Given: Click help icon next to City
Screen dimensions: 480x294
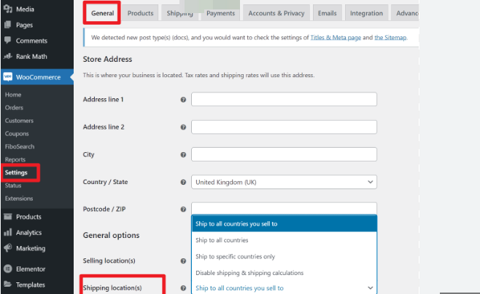Looking at the screenshot, I should (x=182, y=155).
